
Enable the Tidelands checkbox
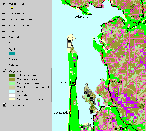[4, 65]
